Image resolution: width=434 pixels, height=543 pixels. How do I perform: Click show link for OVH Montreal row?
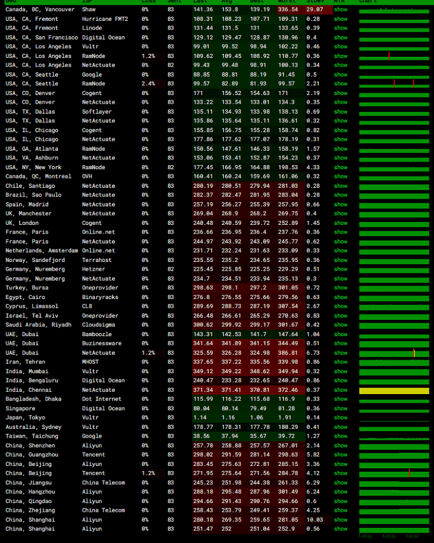pos(341,176)
